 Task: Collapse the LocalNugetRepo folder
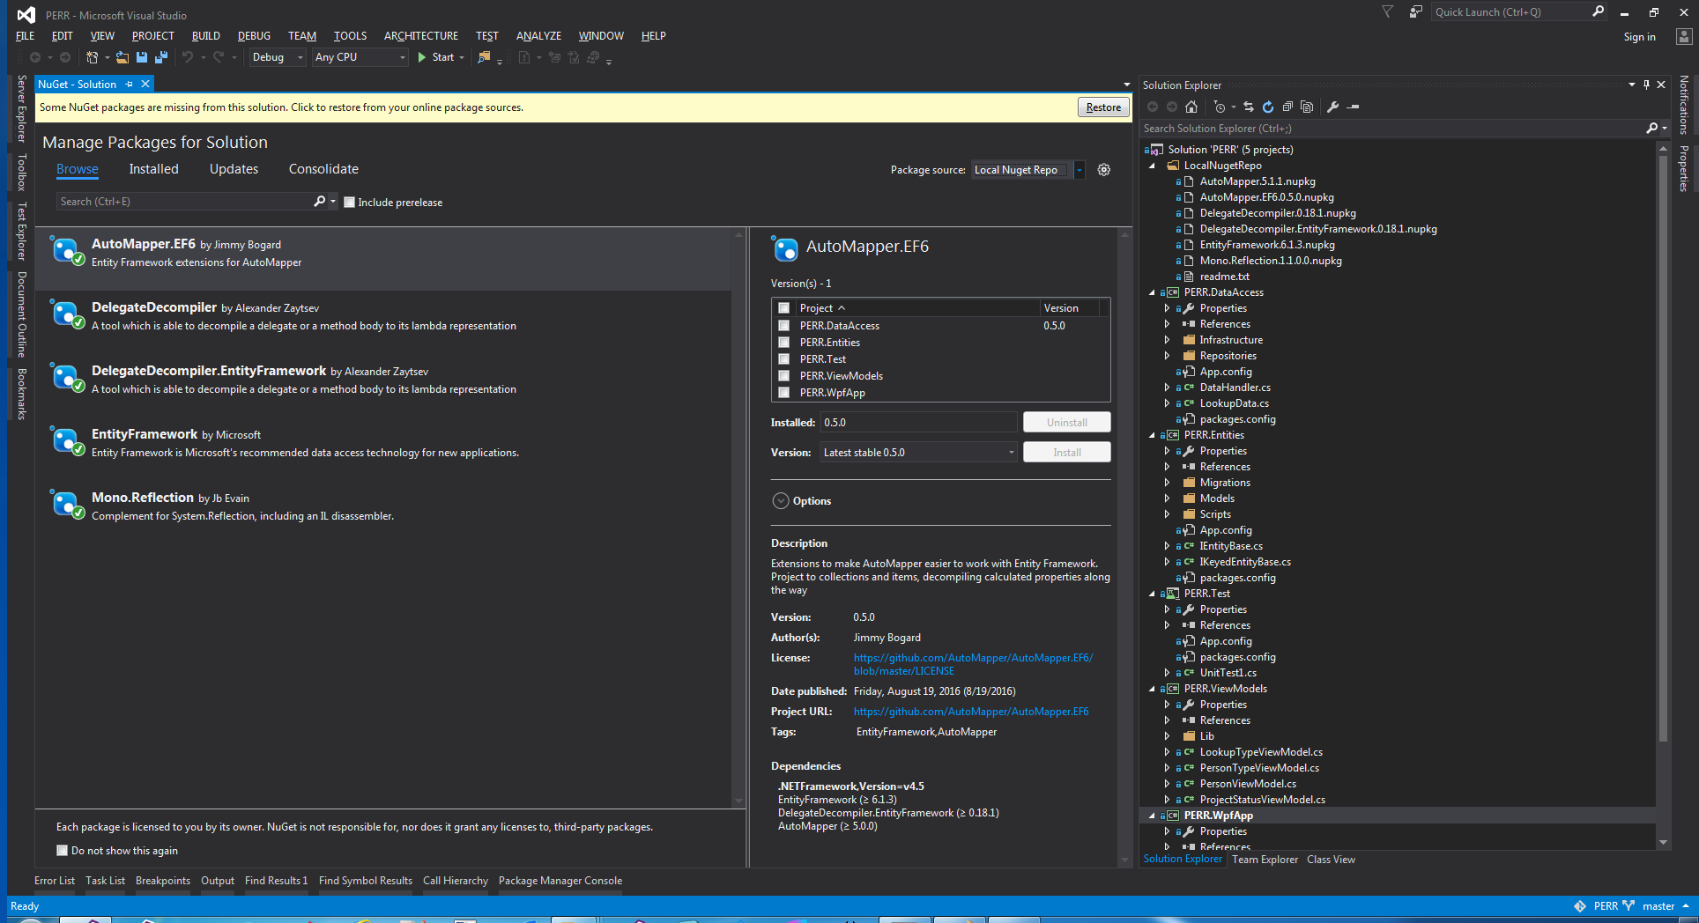(1152, 166)
